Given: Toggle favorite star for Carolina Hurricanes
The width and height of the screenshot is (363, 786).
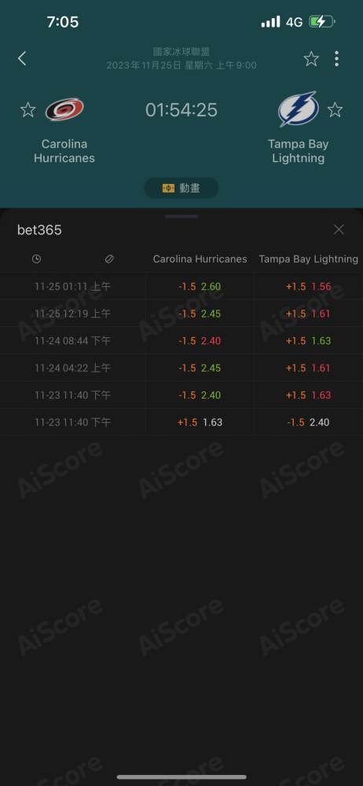Looking at the screenshot, I should click(x=28, y=109).
